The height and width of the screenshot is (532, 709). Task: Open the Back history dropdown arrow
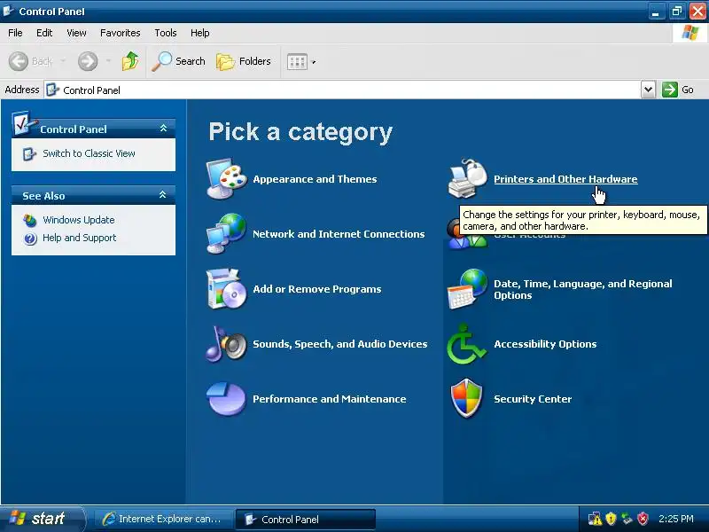coord(63,61)
